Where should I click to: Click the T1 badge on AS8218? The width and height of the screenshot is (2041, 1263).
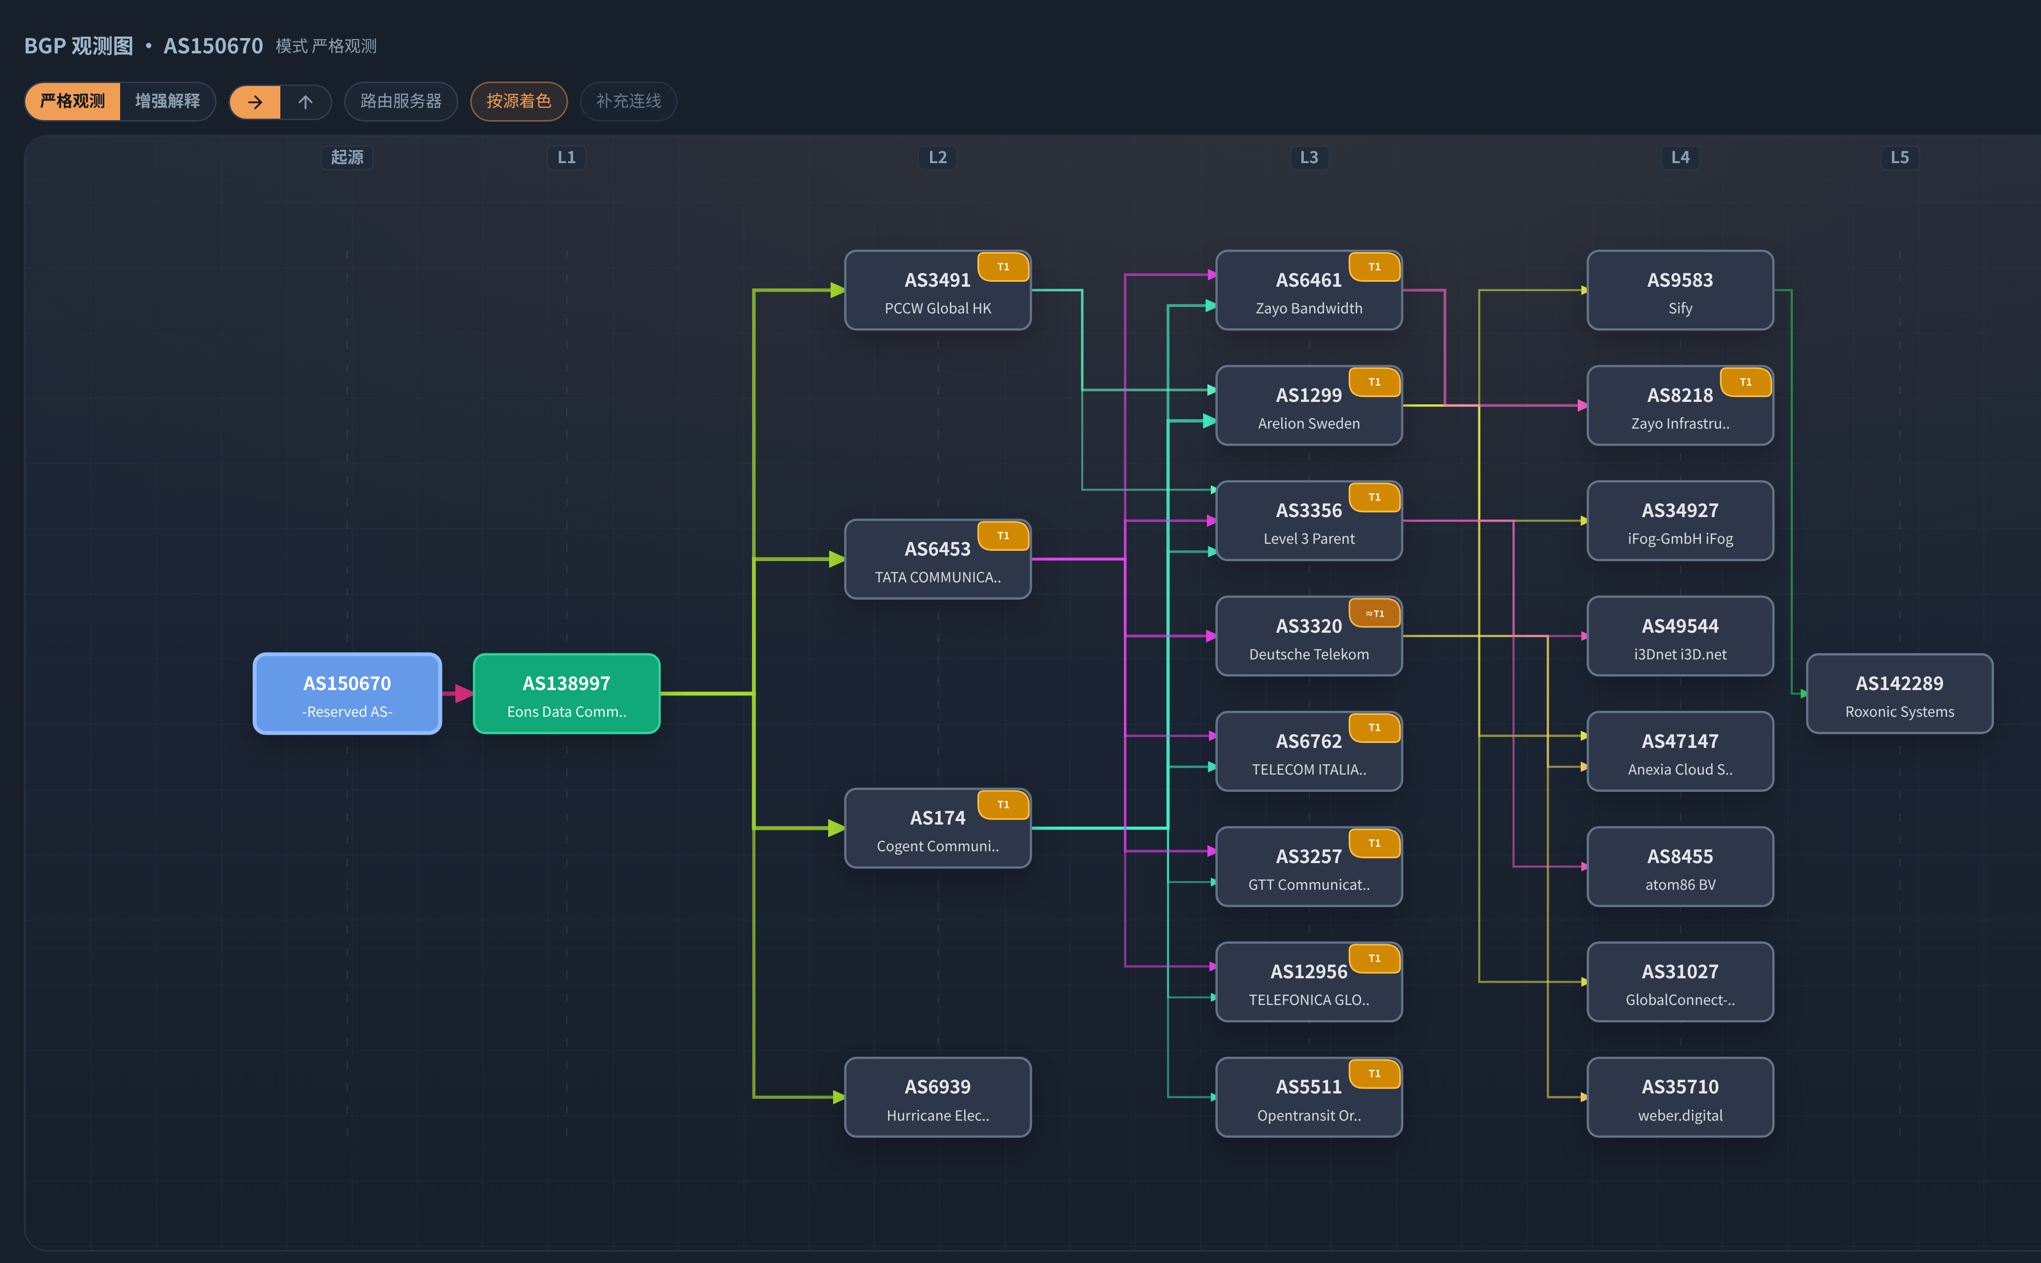[x=1745, y=382]
